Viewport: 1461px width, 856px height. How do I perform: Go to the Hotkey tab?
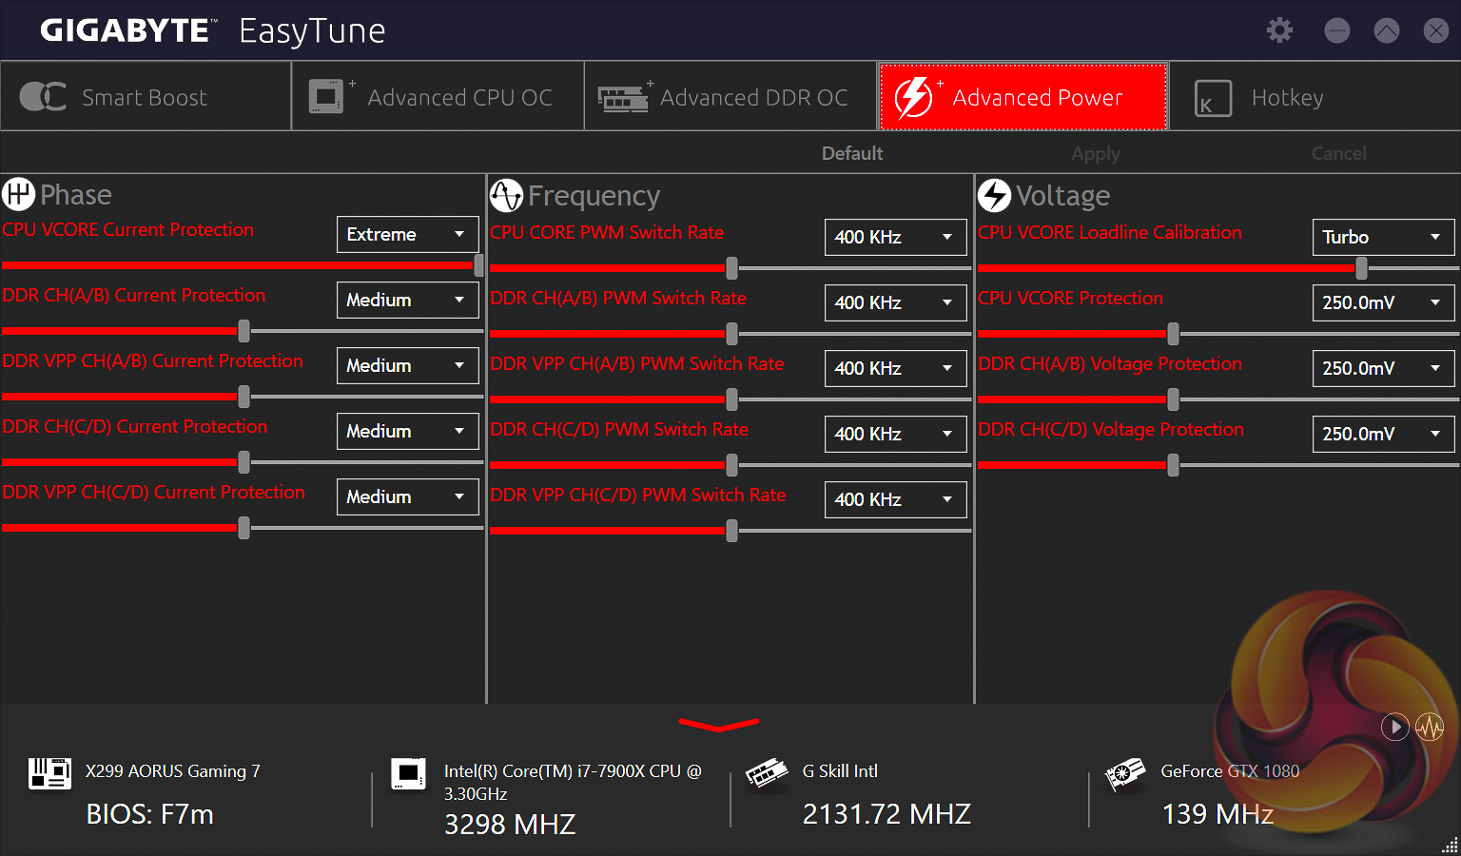[1315, 96]
